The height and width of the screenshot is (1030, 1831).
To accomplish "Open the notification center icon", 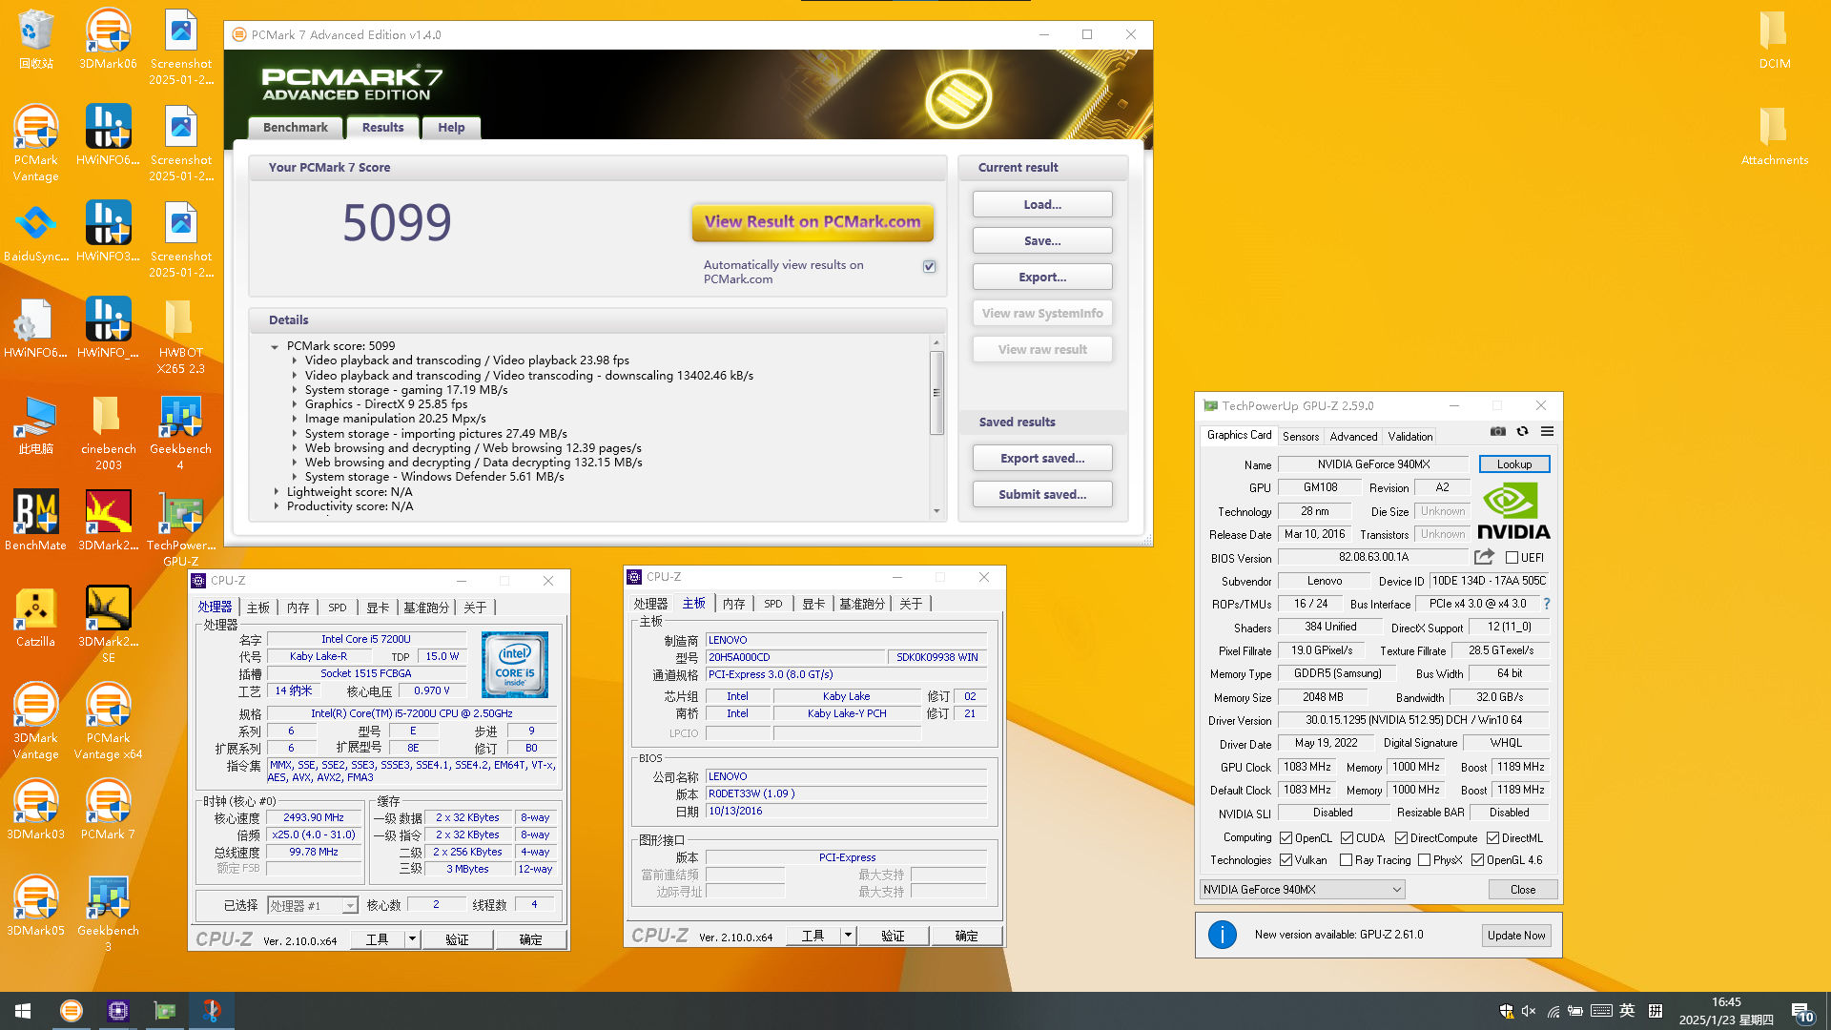I will pyautogui.click(x=1800, y=1012).
